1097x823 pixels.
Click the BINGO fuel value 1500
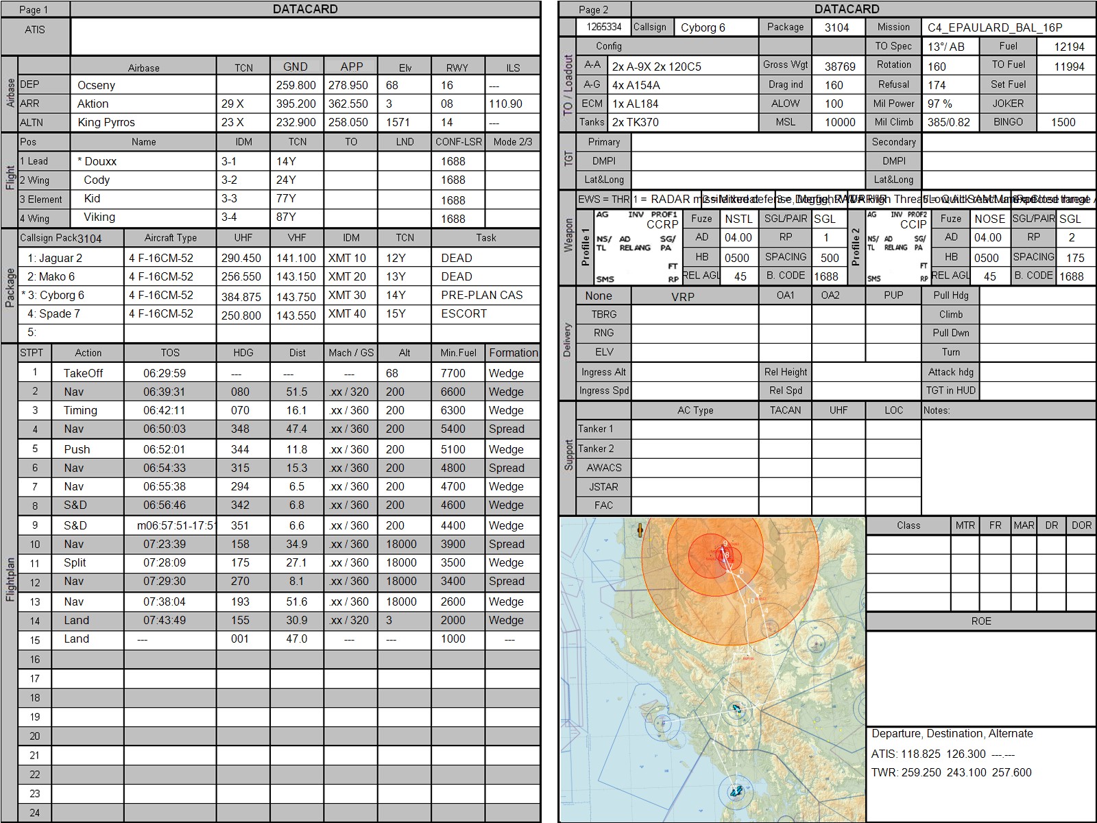coord(1065,122)
